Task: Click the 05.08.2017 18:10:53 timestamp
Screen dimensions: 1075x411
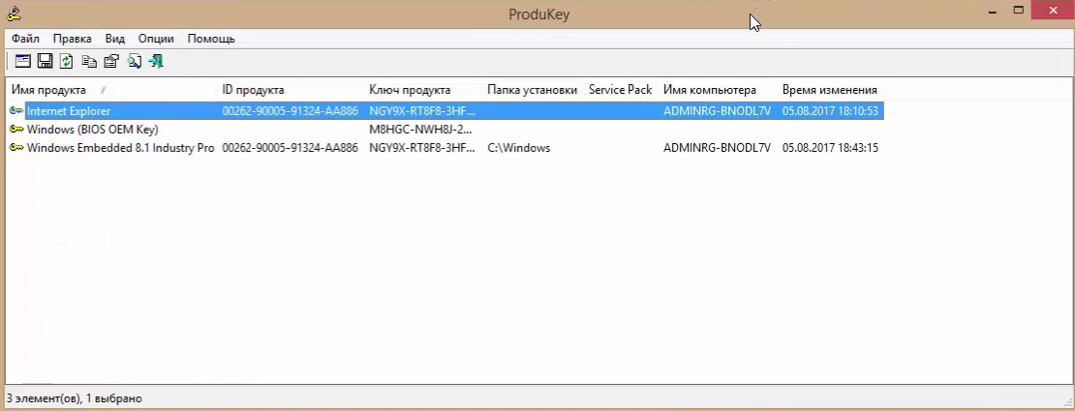Action: click(830, 111)
